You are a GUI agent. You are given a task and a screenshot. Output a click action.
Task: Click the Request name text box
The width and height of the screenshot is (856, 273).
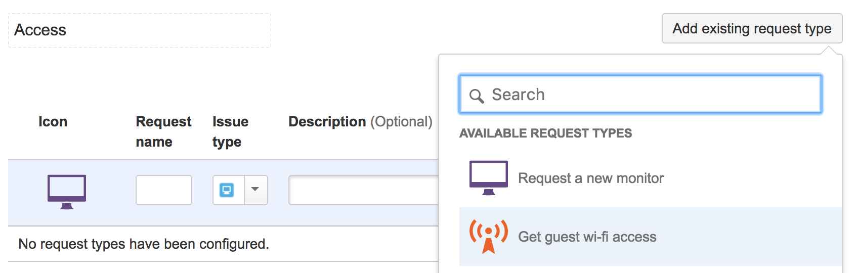point(164,190)
